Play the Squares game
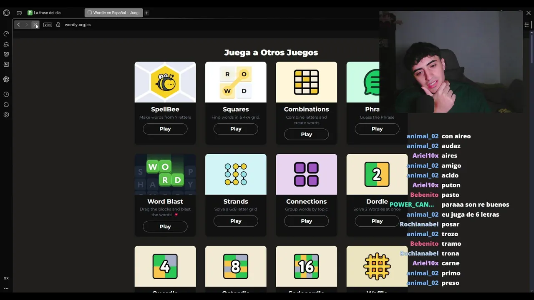The width and height of the screenshot is (534, 300). [x=236, y=129]
